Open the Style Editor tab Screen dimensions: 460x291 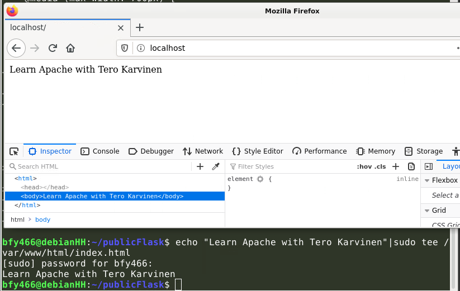(x=258, y=151)
